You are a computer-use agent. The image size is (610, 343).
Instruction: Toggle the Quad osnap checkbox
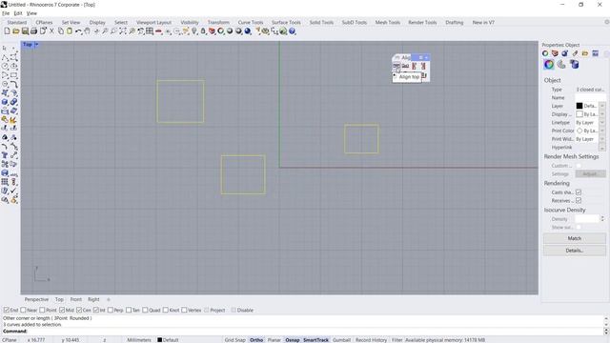[145, 310]
